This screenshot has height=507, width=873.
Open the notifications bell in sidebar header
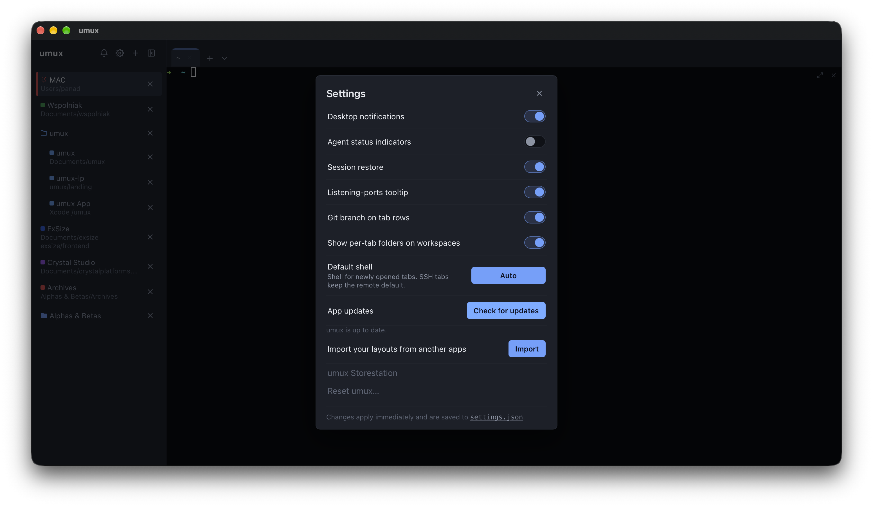104,53
